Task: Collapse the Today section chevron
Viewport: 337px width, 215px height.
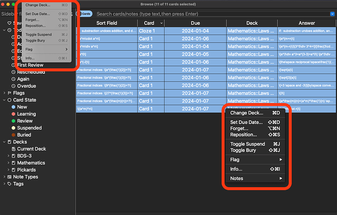Action: (x=4, y=30)
